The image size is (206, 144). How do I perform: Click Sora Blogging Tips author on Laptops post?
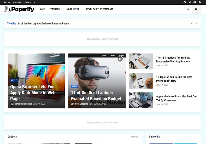click(x=84, y=104)
